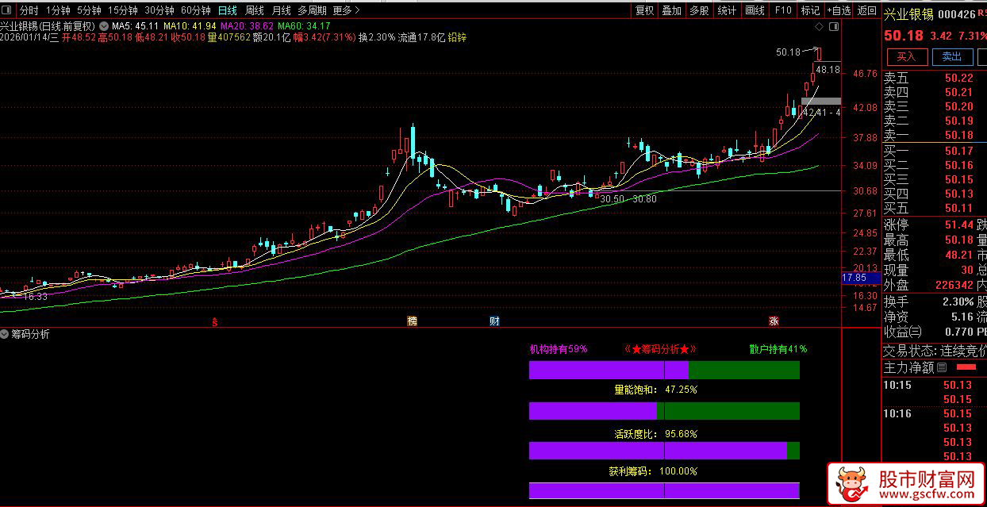This screenshot has width=987, height=507.
Task: Click the red 买入 buy button
Action: [906, 56]
